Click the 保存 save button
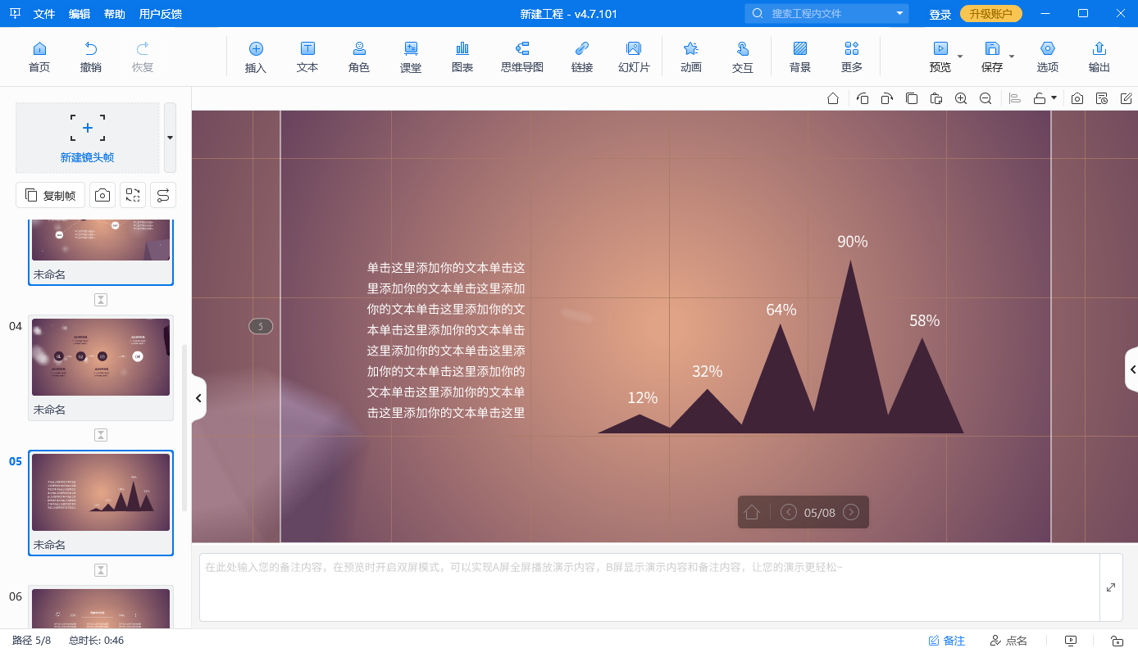The height and width of the screenshot is (648, 1138). pos(992,57)
